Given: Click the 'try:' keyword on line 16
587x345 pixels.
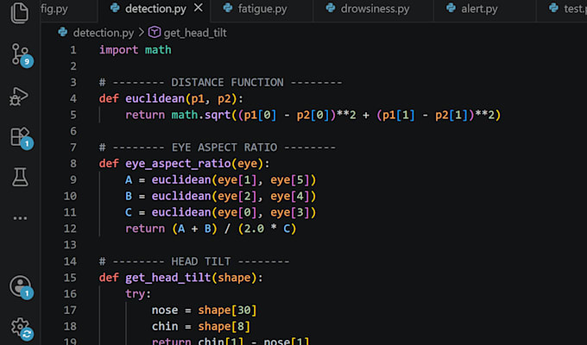Looking at the screenshot, I should tap(138, 294).
